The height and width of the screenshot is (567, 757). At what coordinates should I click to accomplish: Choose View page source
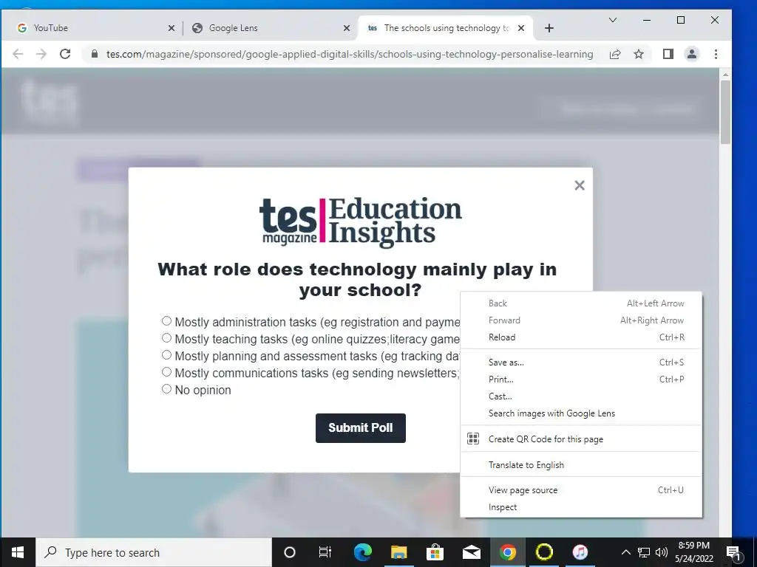tap(581, 490)
